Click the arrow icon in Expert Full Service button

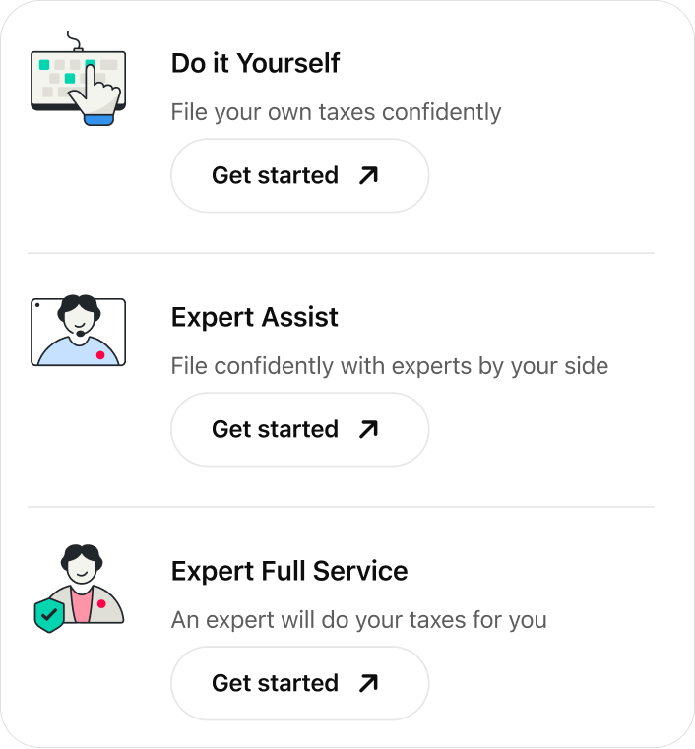pos(368,684)
